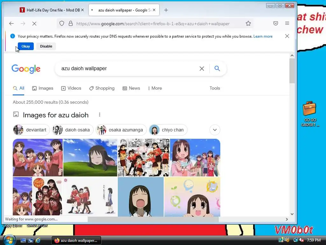The height and width of the screenshot is (245, 326).
Task: Open Images for azu daioh heading
Action: coord(56,115)
